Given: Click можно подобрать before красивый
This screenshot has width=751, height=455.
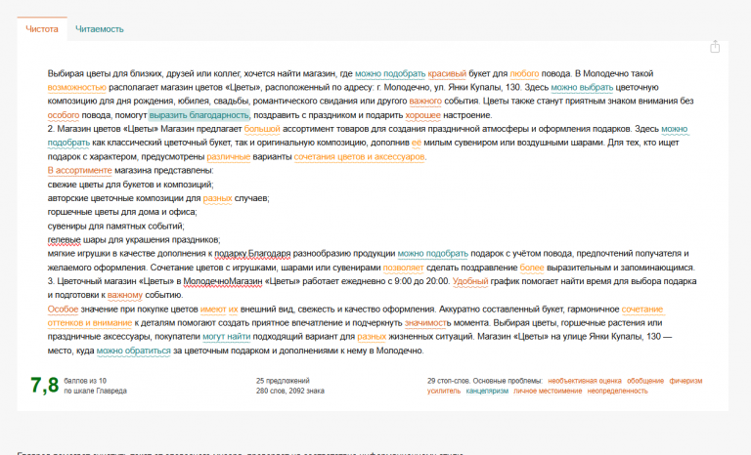Looking at the screenshot, I should click(390, 73).
